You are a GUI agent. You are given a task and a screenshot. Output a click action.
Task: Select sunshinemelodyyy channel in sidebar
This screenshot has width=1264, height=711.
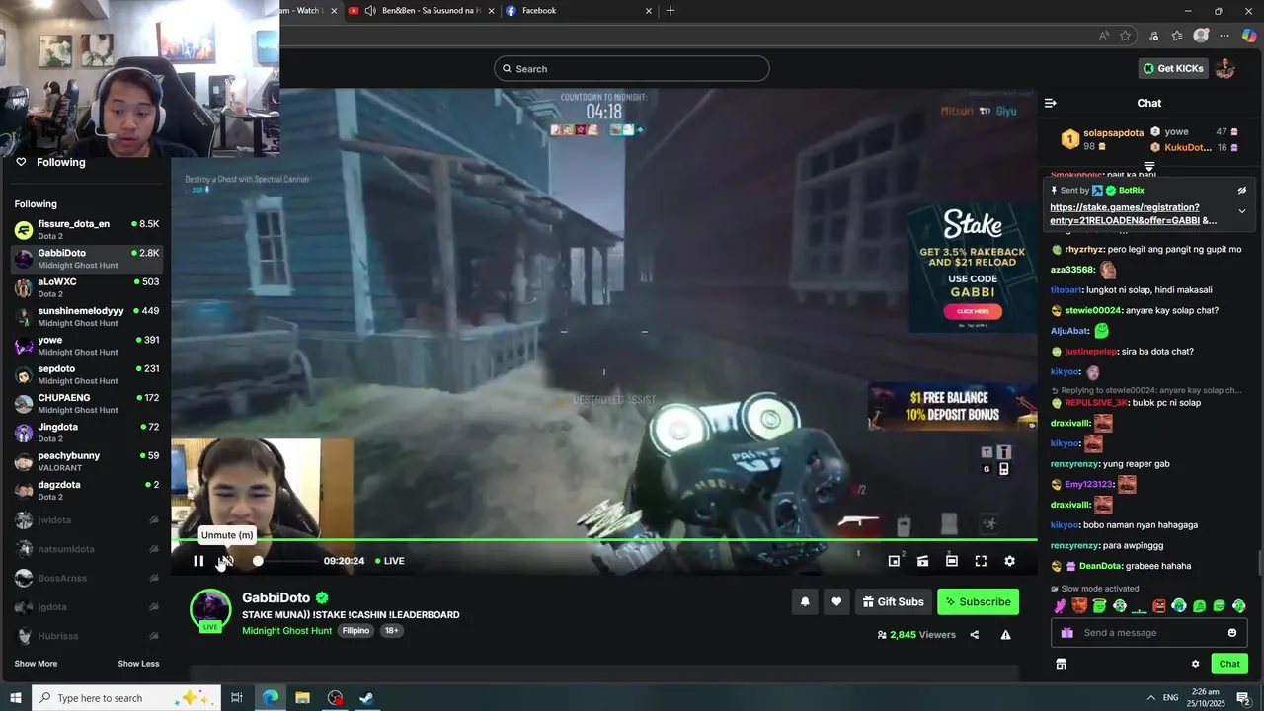[87, 316]
